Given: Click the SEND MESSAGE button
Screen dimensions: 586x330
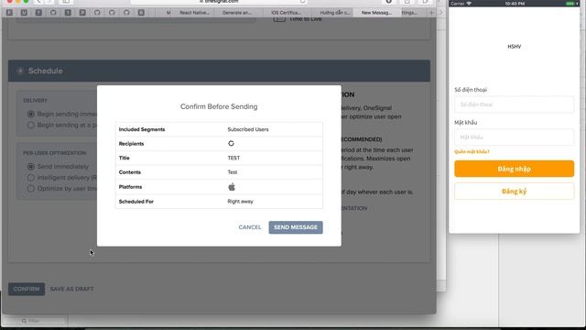Looking at the screenshot, I should tap(296, 227).
